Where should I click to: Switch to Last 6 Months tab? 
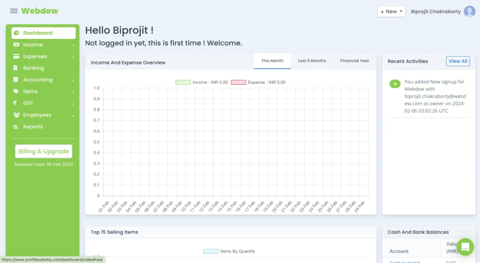(x=312, y=61)
